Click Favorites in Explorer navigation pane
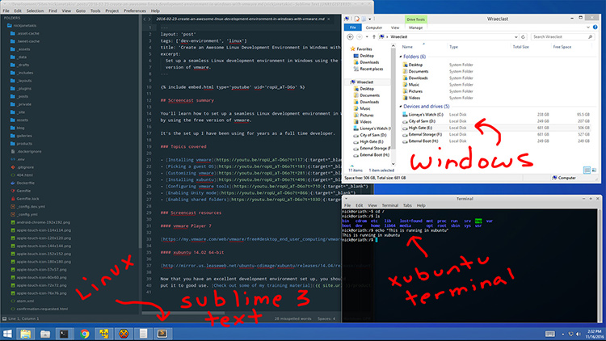This screenshot has width=606, height=341. tap(361, 49)
